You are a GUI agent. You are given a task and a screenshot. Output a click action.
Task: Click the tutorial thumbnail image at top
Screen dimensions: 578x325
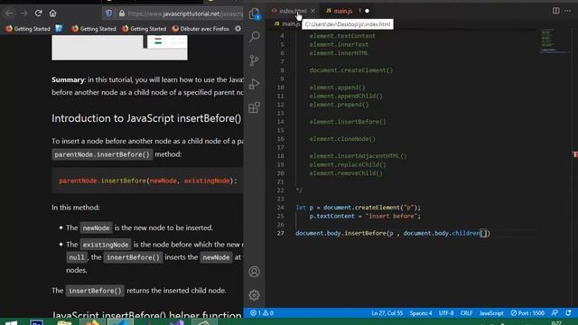click(119, 47)
